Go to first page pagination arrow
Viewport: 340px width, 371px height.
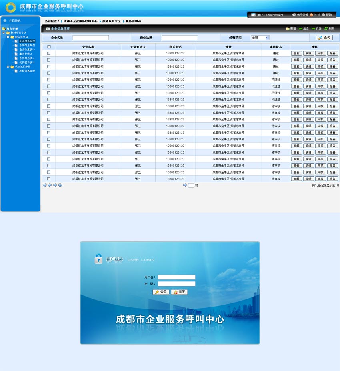point(44,185)
